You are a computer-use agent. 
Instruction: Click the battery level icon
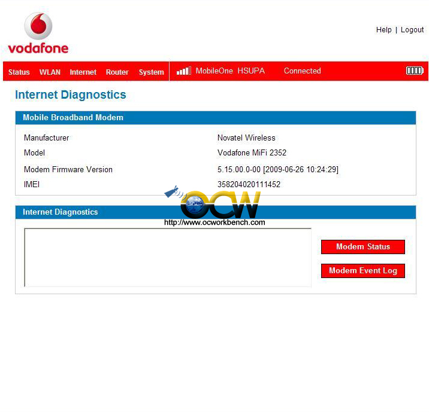pos(415,71)
